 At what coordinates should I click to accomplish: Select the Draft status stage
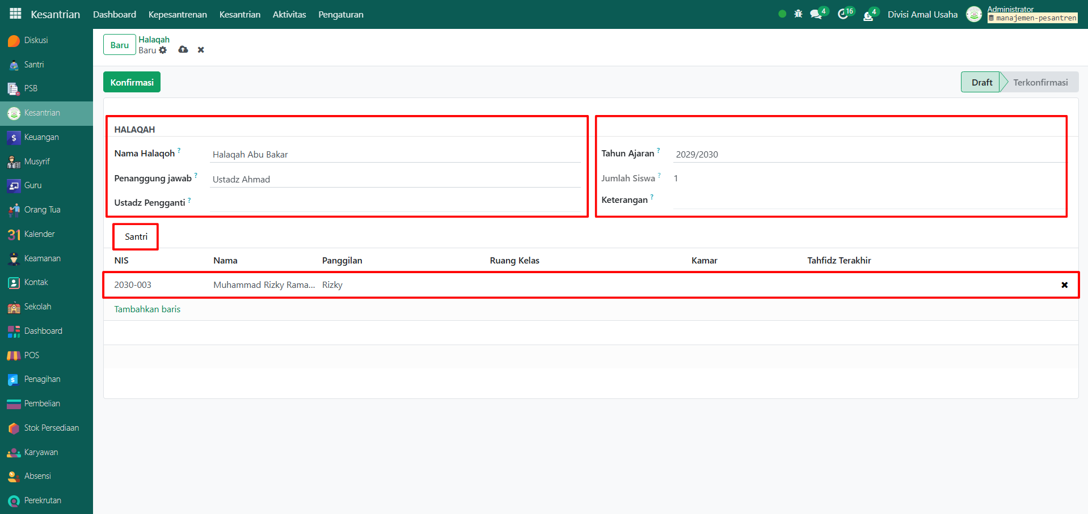[x=981, y=82]
